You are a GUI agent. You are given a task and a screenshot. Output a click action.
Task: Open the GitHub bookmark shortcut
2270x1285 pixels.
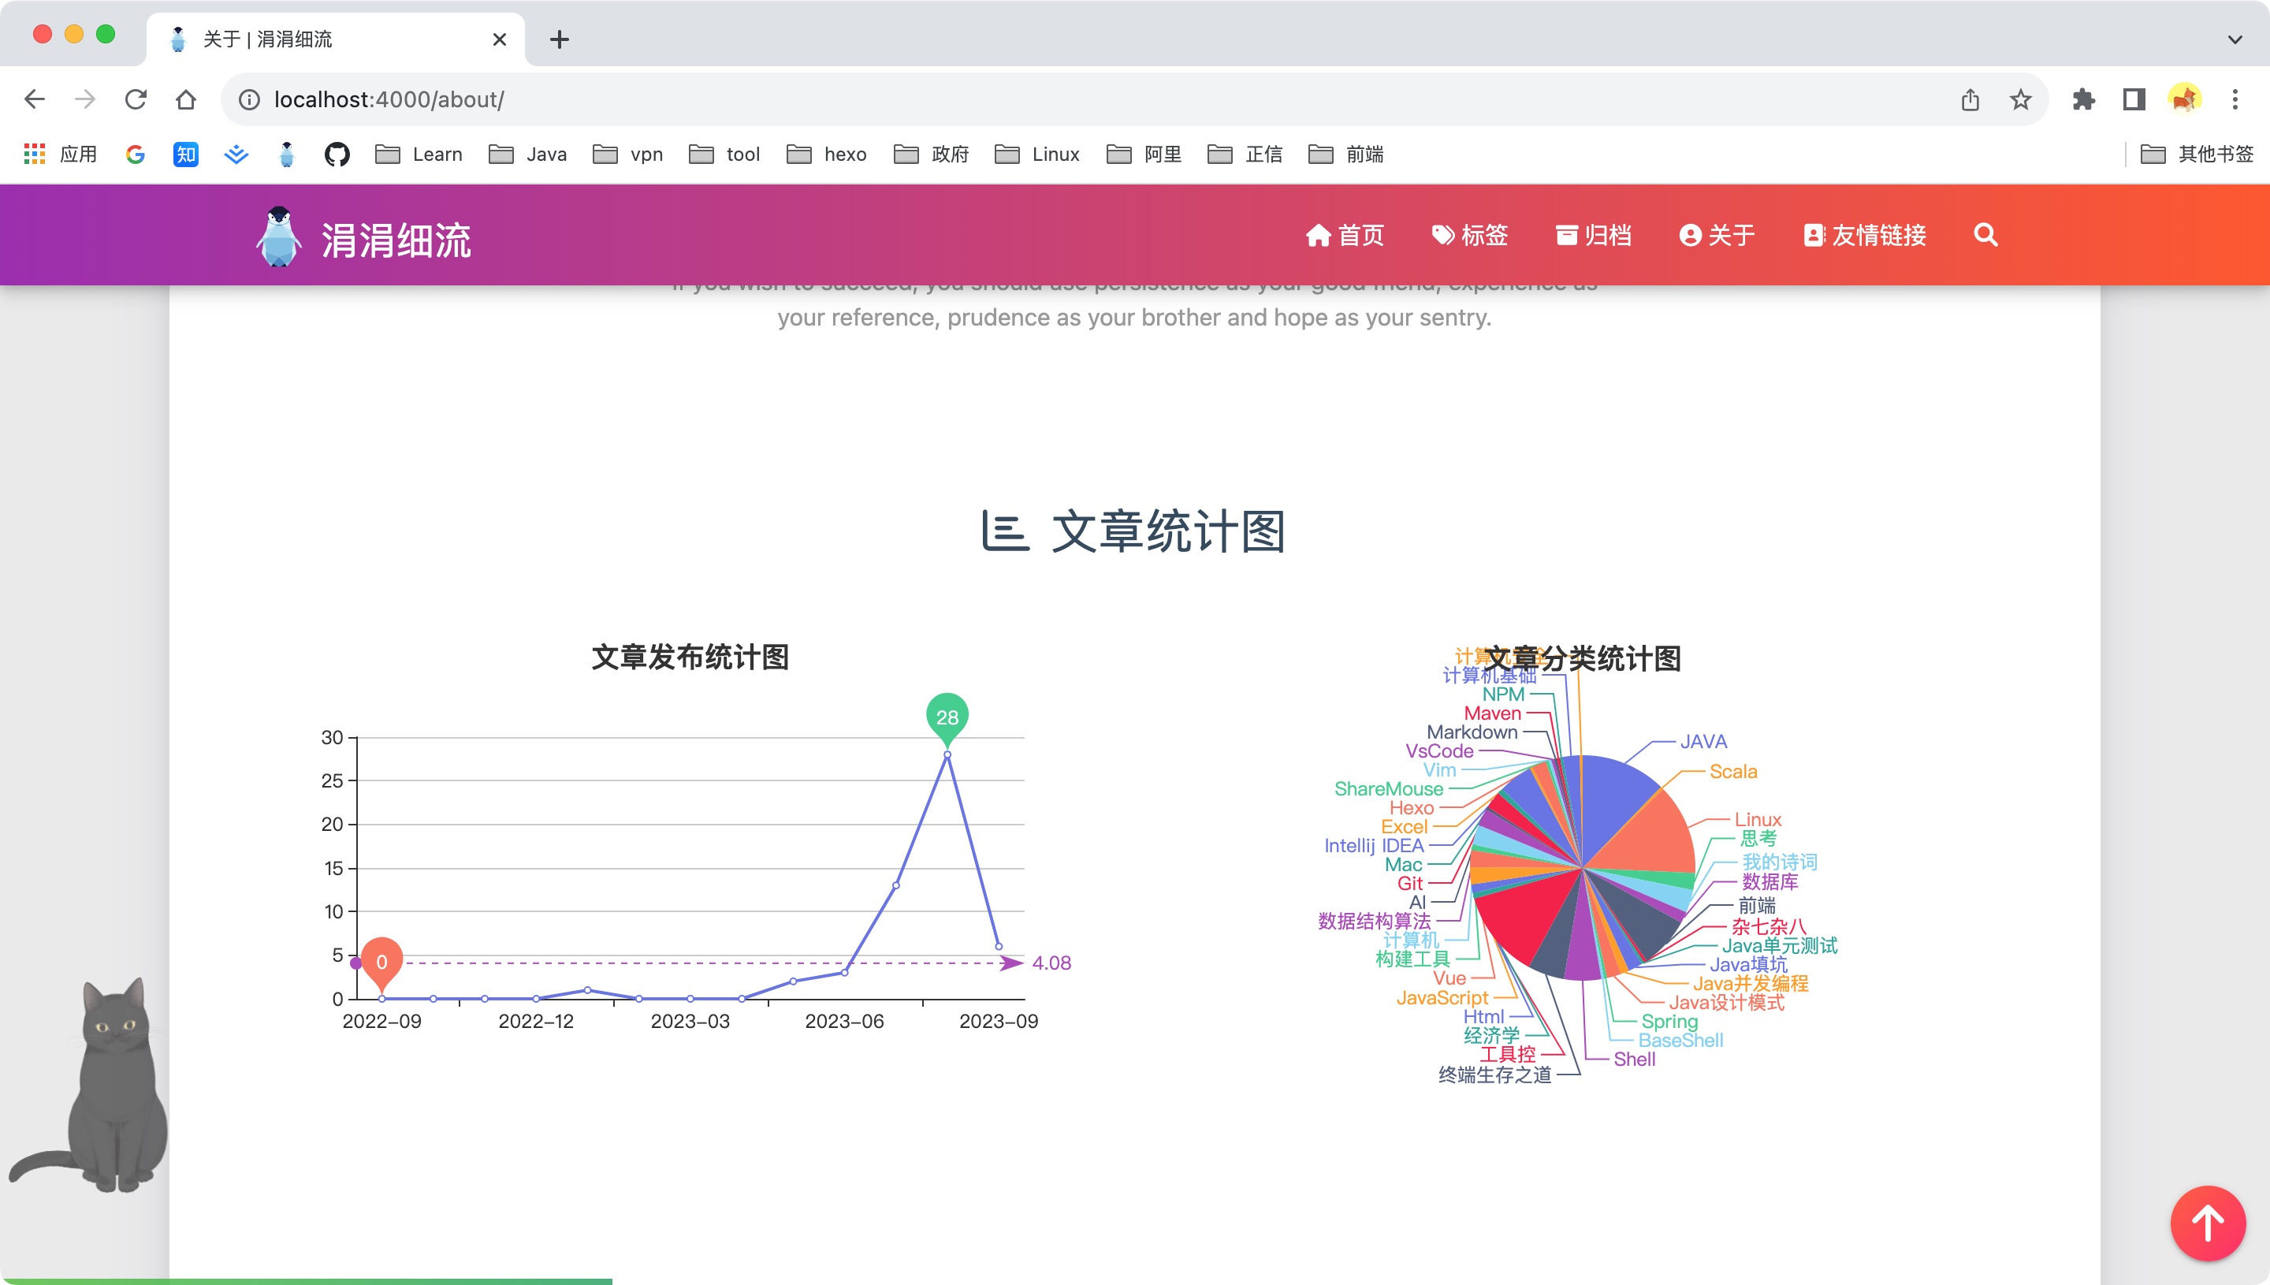point(336,154)
